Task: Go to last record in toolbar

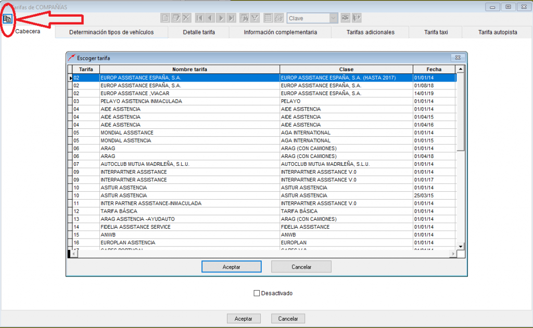Action: point(232,18)
